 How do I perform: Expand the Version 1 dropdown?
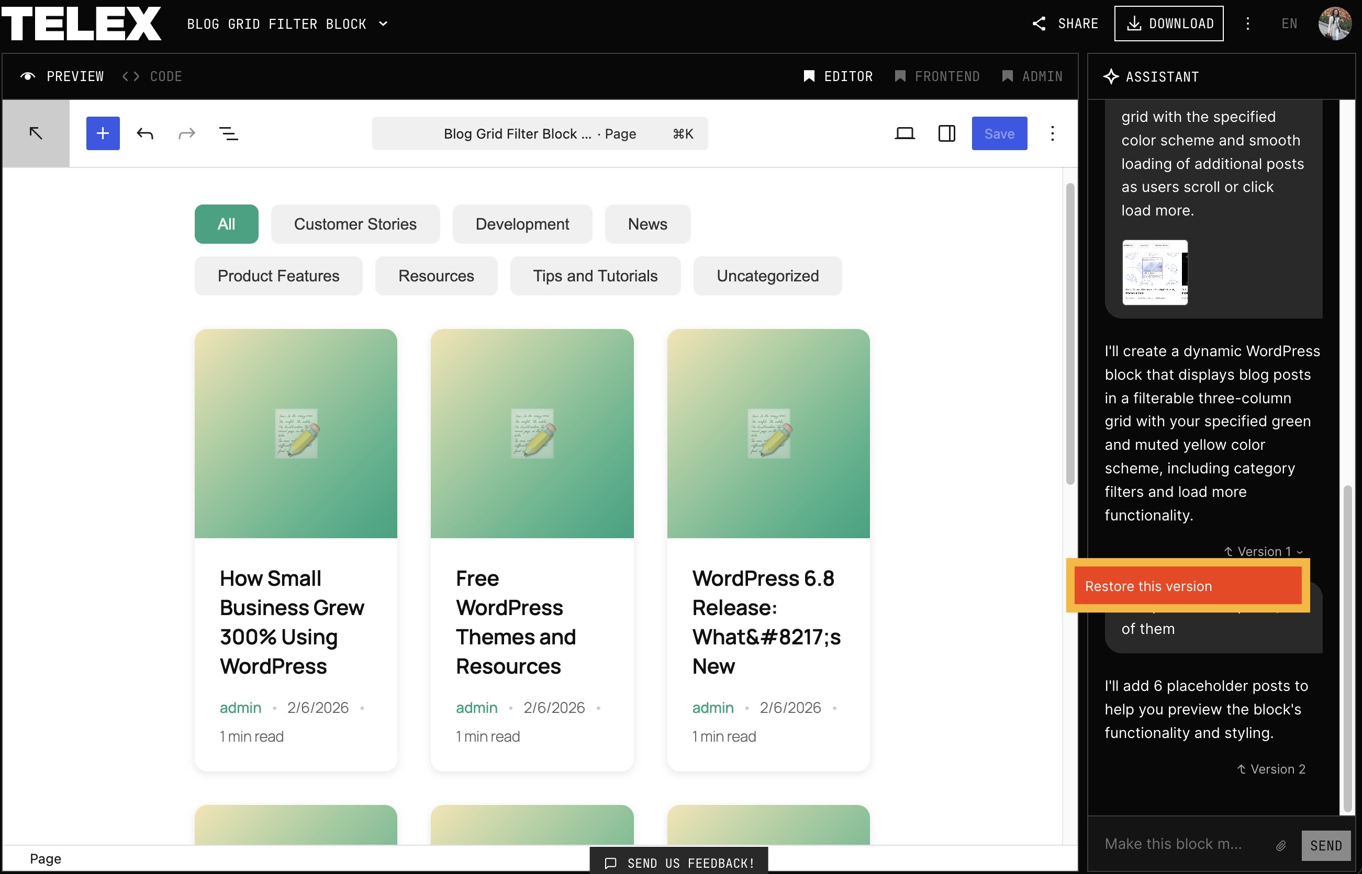tap(1263, 552)
